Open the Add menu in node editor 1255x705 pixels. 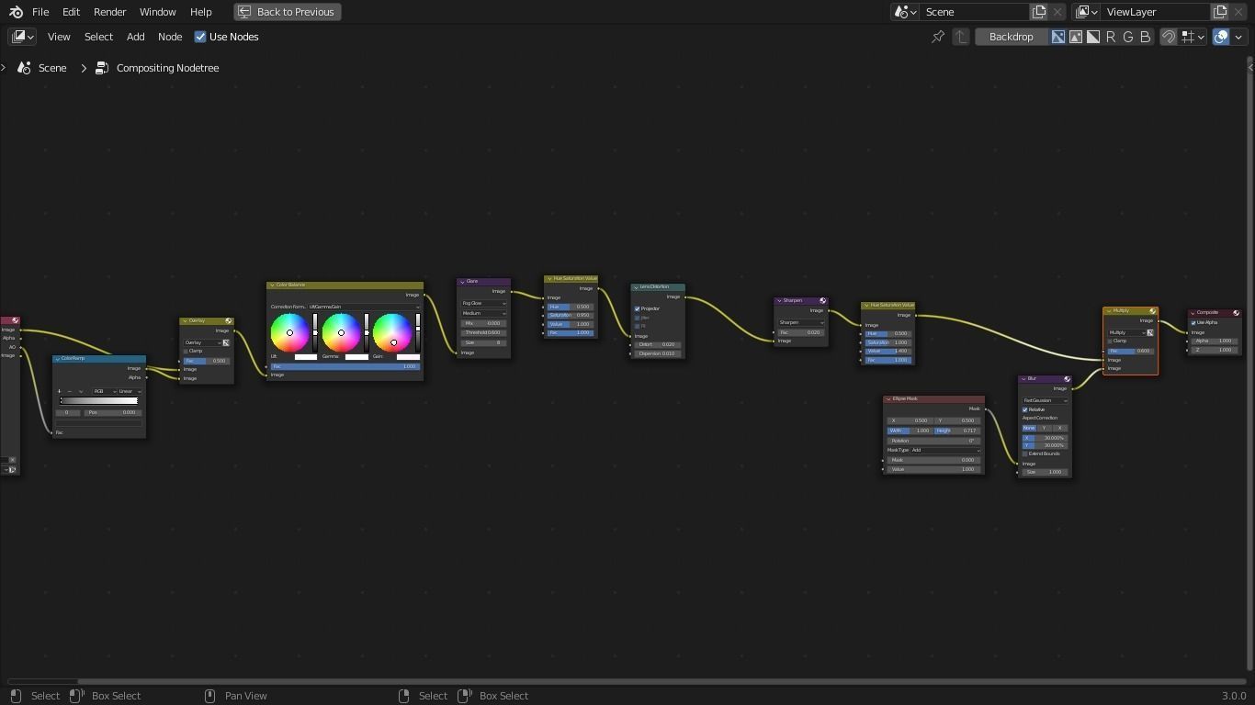point(135,37)
